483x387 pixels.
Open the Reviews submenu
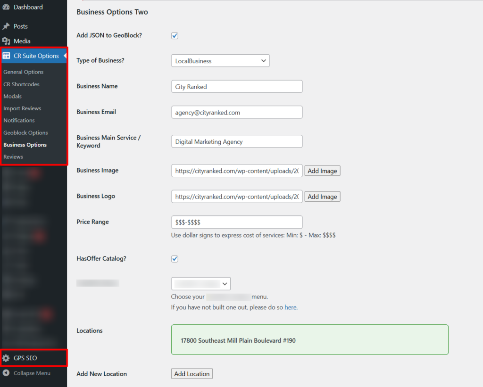pos(13,156)
